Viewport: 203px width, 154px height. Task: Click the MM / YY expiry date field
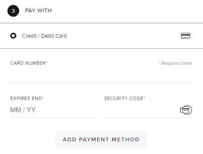[54, 110]
